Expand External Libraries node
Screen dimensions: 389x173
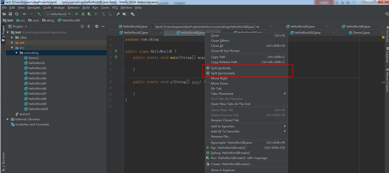[8, 119]
